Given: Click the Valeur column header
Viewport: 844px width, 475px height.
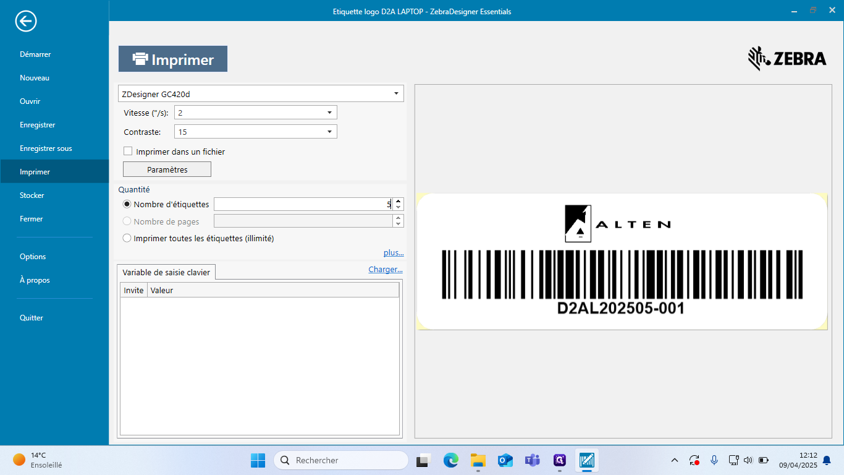Looking at the screenshot, I should 273,290.
